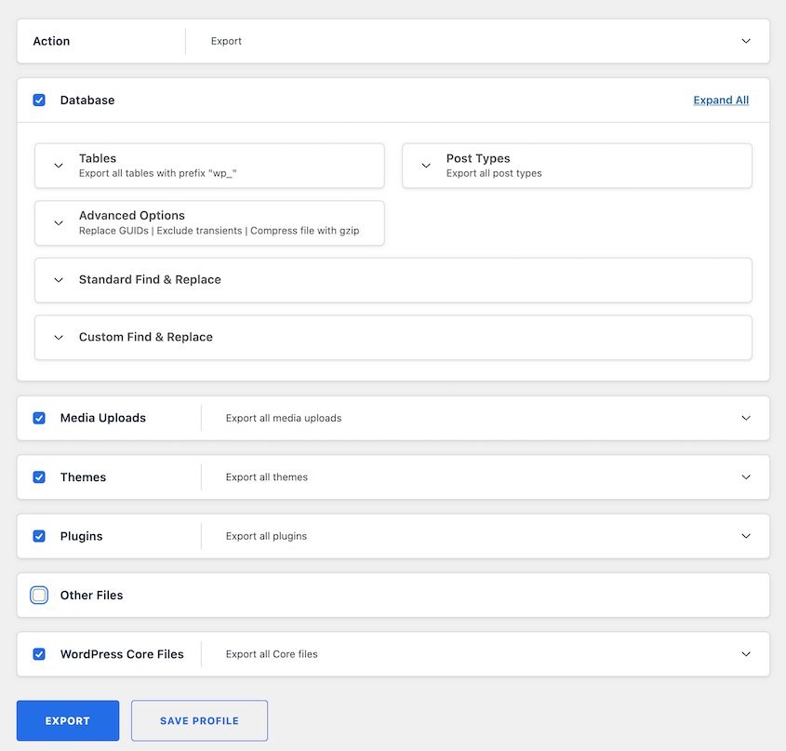Click the Post Types heading
Viewport: 786px width, 751px height.
(478, 158)
